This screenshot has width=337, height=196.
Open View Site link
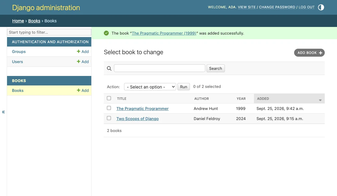pos(247,7)
